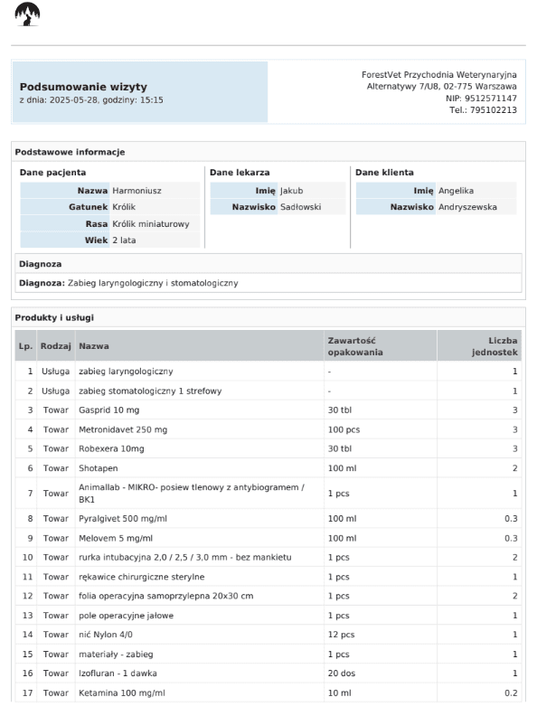This screenshot has width=537, height=716.
Task: Click 'Animallab - MIKRO- posiew tlenowy' item
Action: coord(192,494)
